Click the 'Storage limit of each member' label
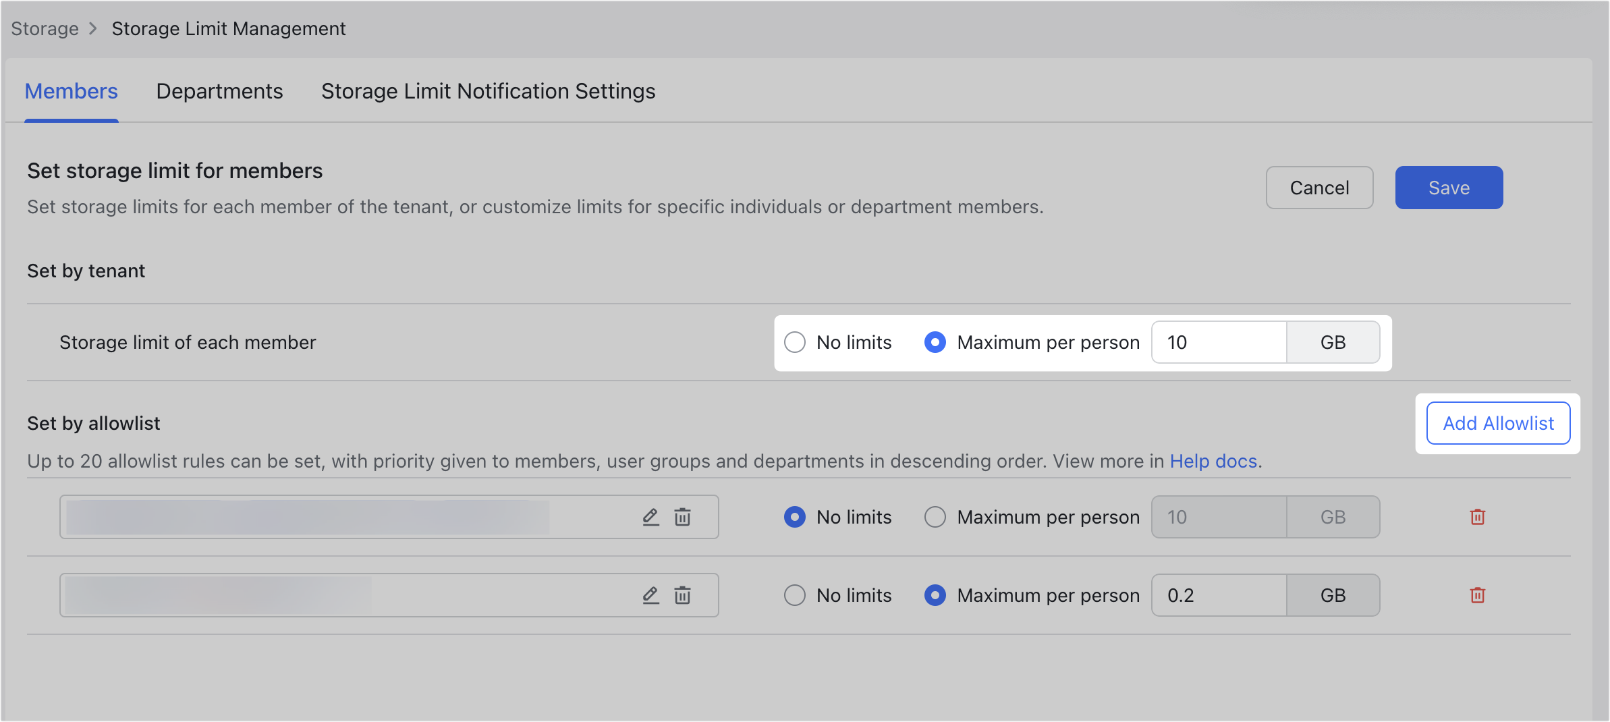1610x722 pixels. click(x=188, y=342)
